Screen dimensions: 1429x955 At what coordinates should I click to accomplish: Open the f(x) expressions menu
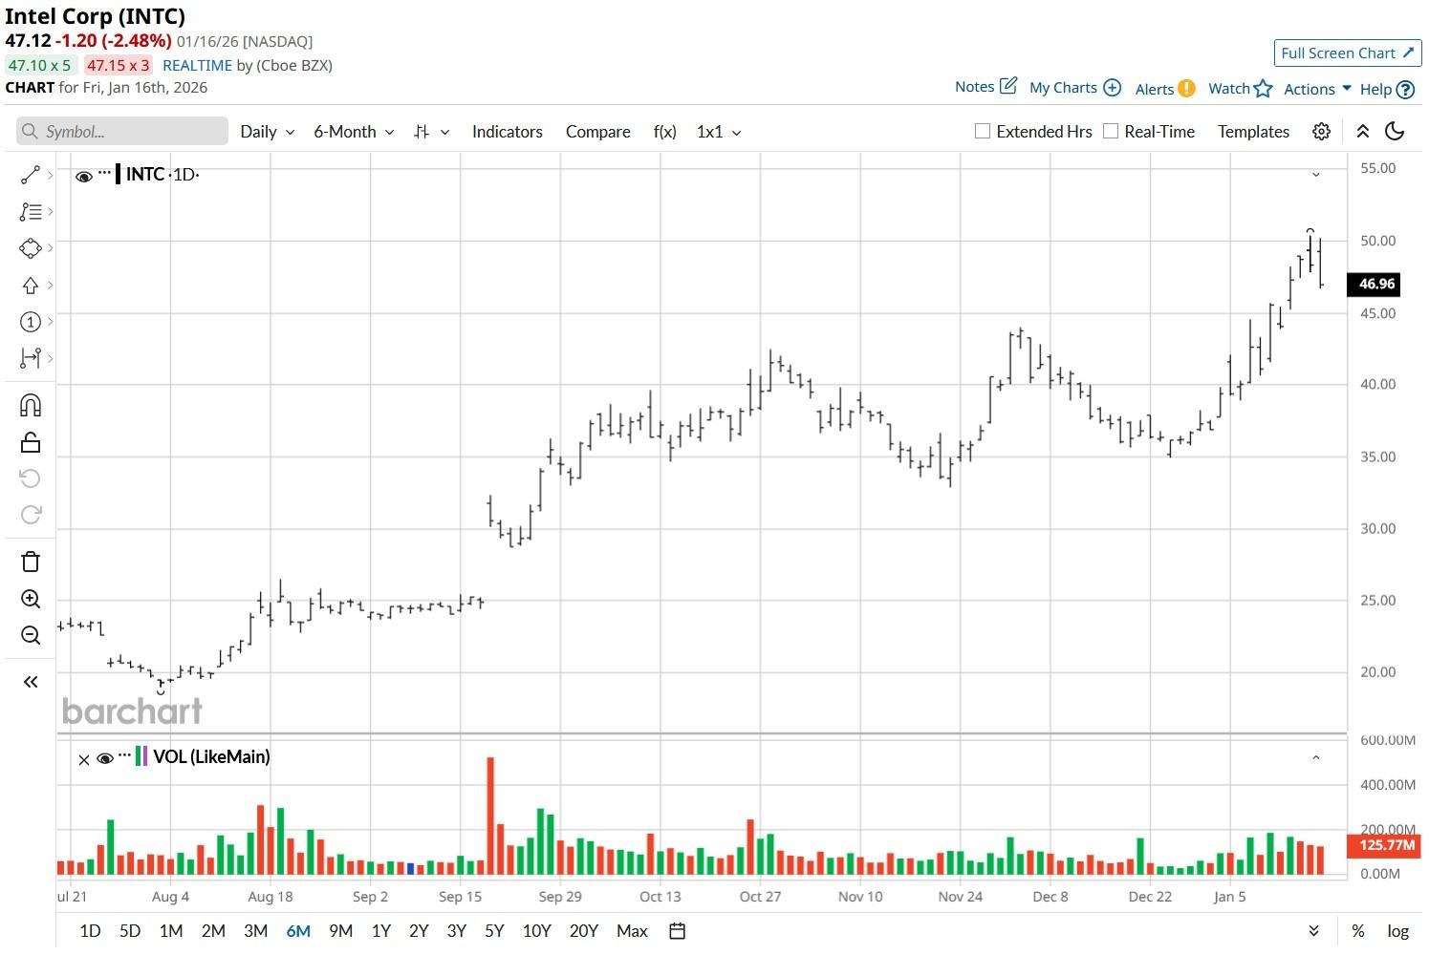pyautogui.click(x=665, y=132)
